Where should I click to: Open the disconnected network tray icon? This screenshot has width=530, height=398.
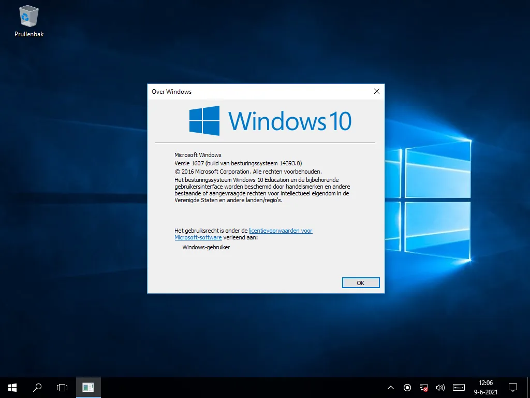[x=423, y=388]
